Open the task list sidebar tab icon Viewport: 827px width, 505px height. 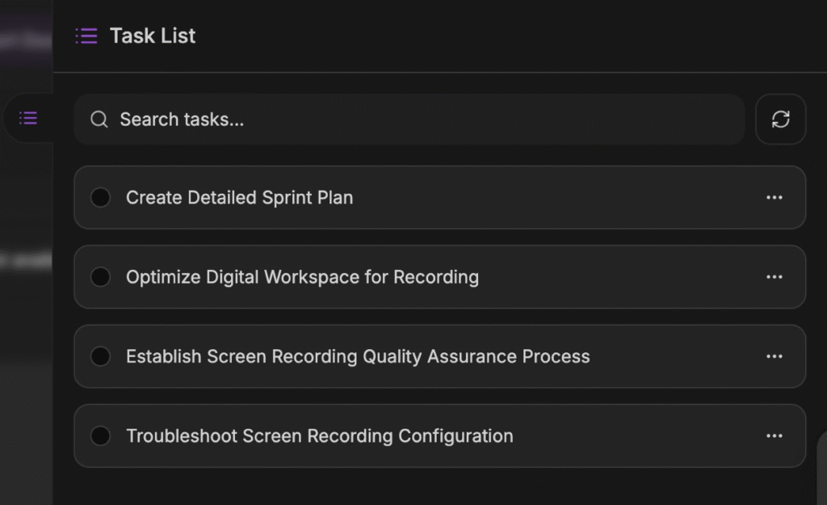[28, 119]
